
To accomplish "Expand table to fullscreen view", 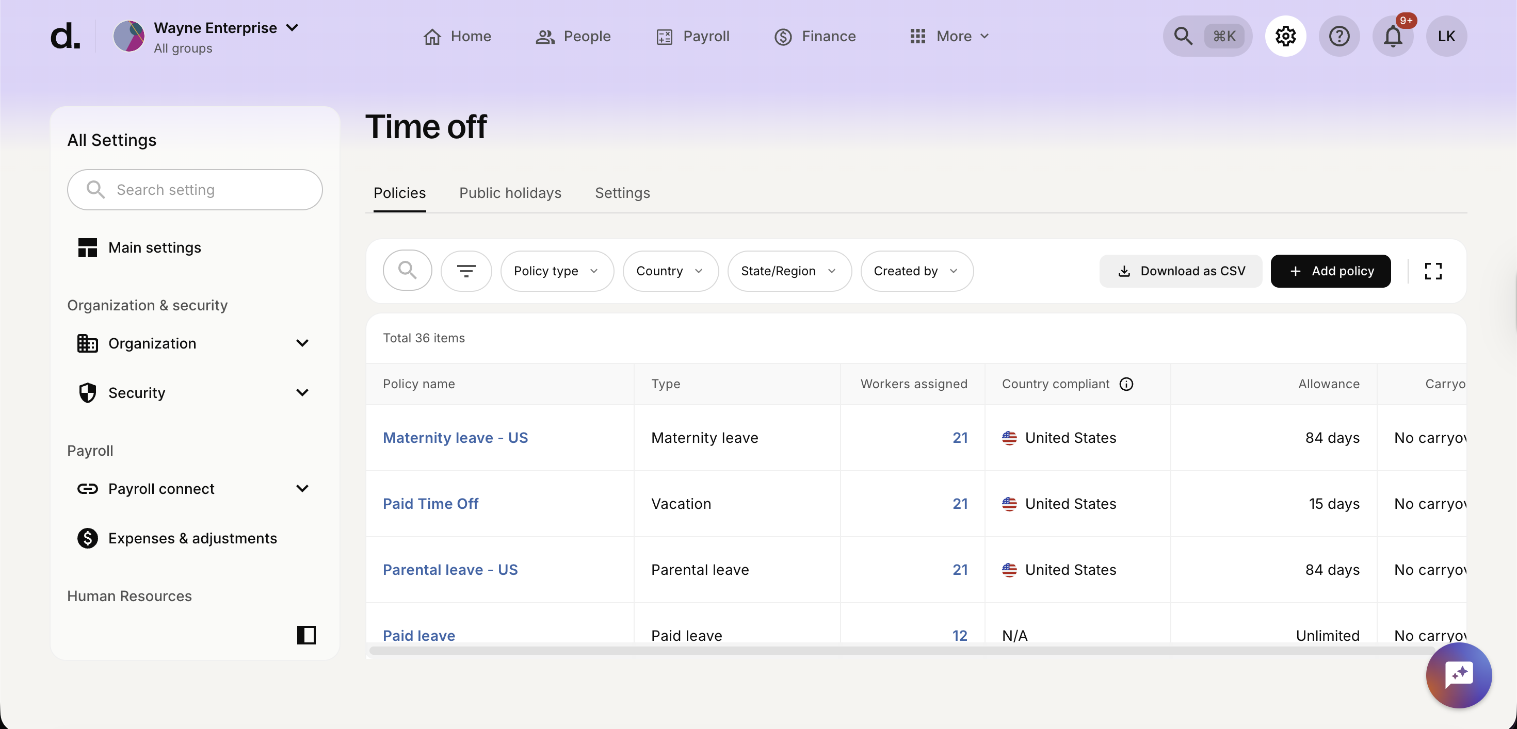I will 1433,271.
